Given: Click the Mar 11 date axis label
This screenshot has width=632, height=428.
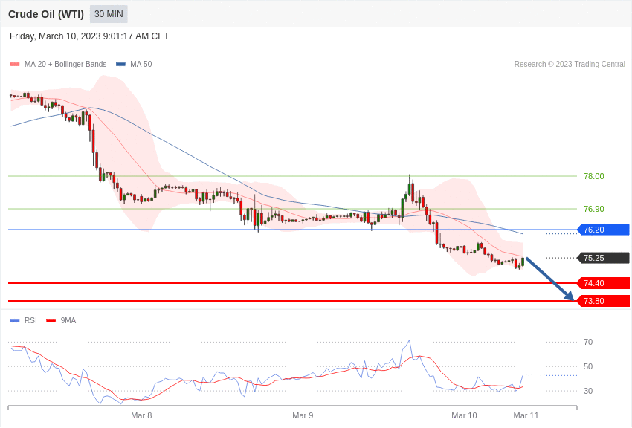Looking at the screenshot, I should tap(526, 415).
